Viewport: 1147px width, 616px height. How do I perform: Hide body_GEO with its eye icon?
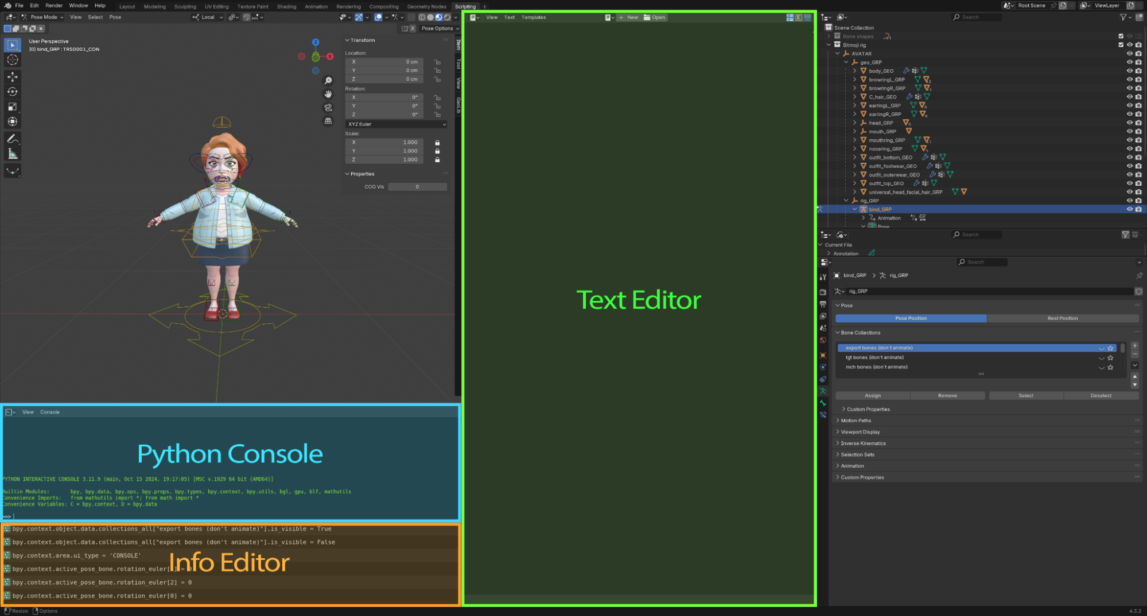click(x=1129, y=71)
